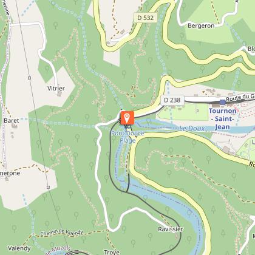Select the Le Doux river label

click(192, 129)
